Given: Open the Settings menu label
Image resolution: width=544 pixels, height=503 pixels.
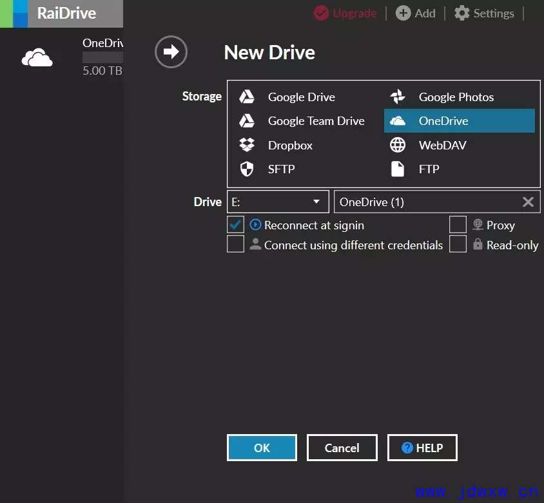Looking at the screenshot, I should point(494,14).
